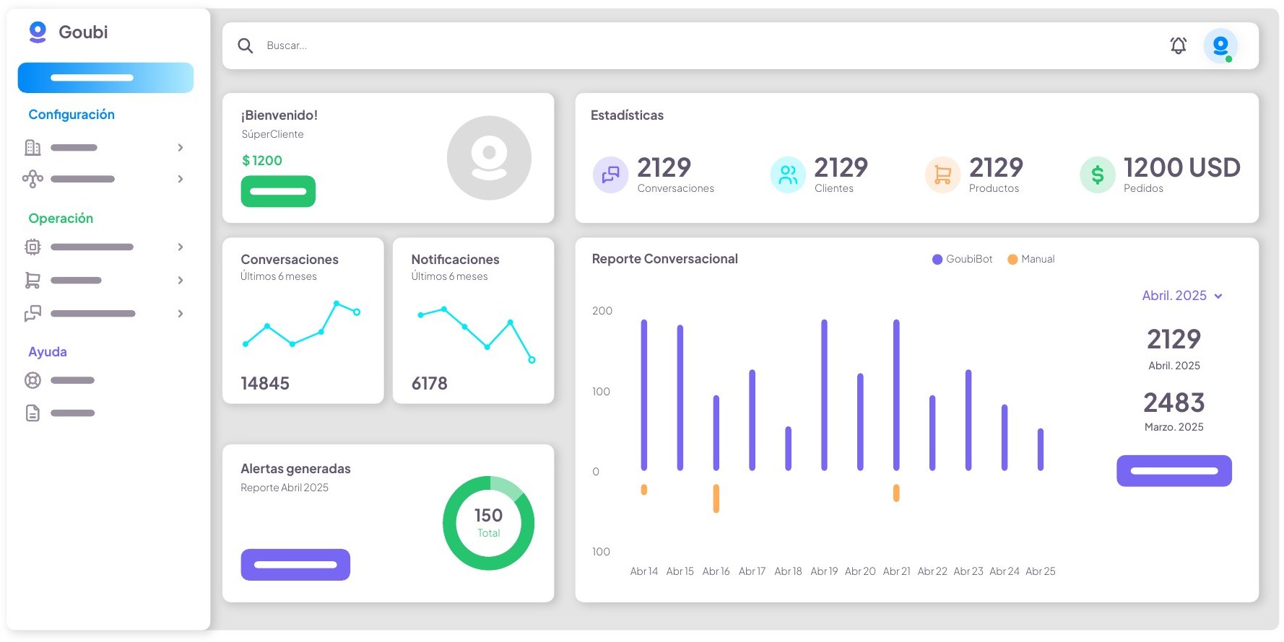Click the 150 Total donut chart
The width and height of the screenshot is (1284, 642).
coord(489,523)
